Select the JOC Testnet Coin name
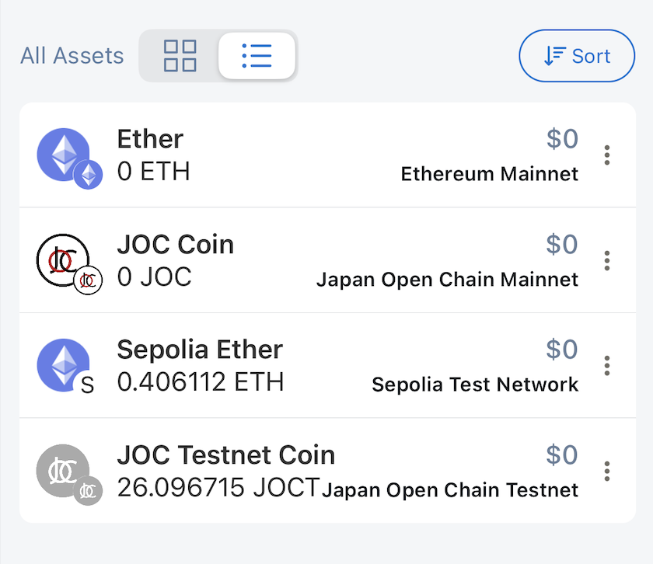 (x=225, y=454)
